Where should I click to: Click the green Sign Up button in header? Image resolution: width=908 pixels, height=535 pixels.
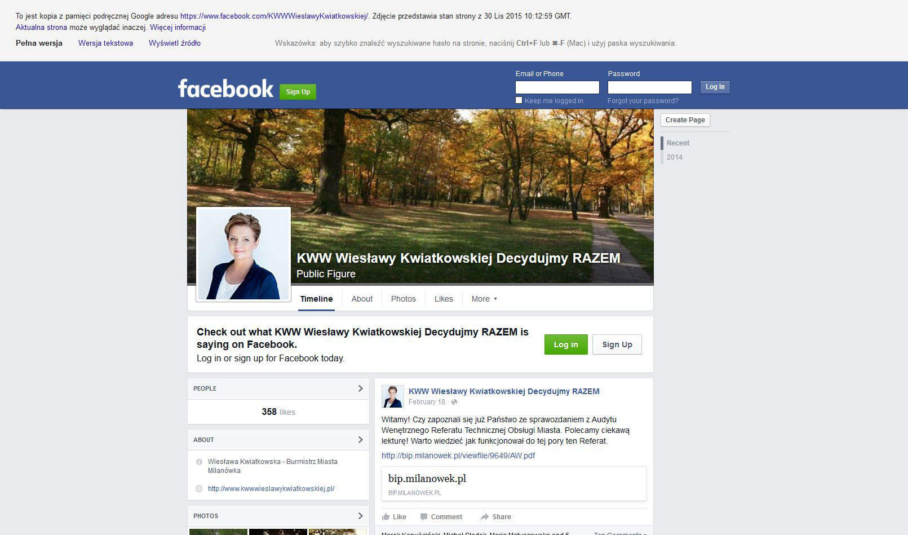(x=298, y=92)
